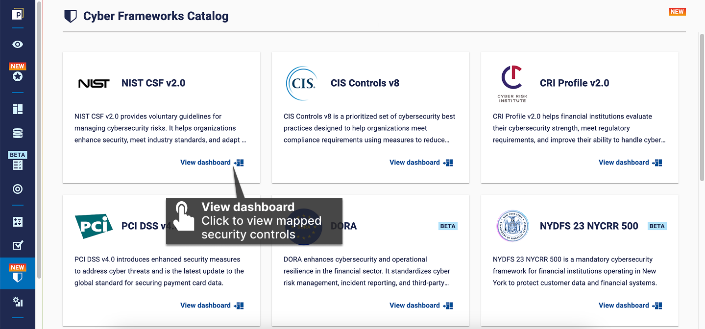Screen dimensions: 705x329
Task: Click dashboard arrow icon on CIS Controls card
Action: [x=448, y=163]
